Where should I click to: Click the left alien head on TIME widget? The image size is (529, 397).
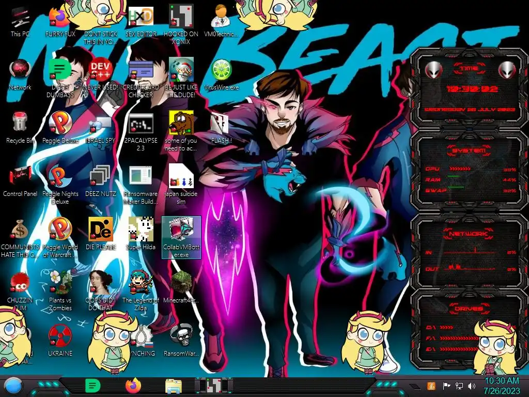[x=433, y=70]
